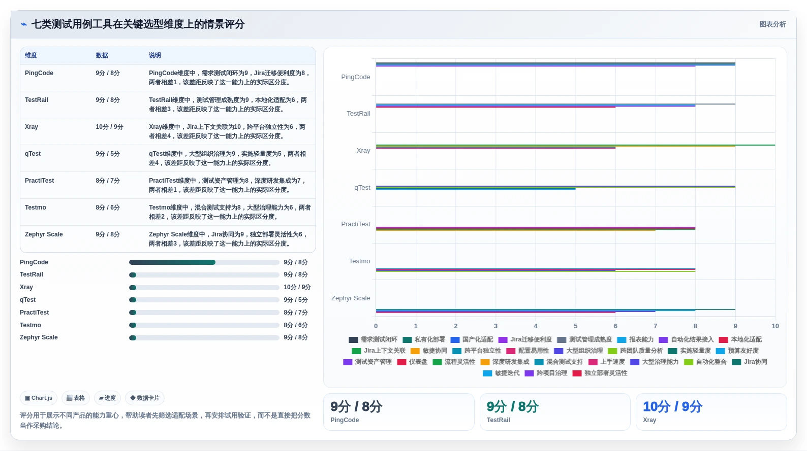Hide the 测试资产管理 legend series

[x=367, y=362]
